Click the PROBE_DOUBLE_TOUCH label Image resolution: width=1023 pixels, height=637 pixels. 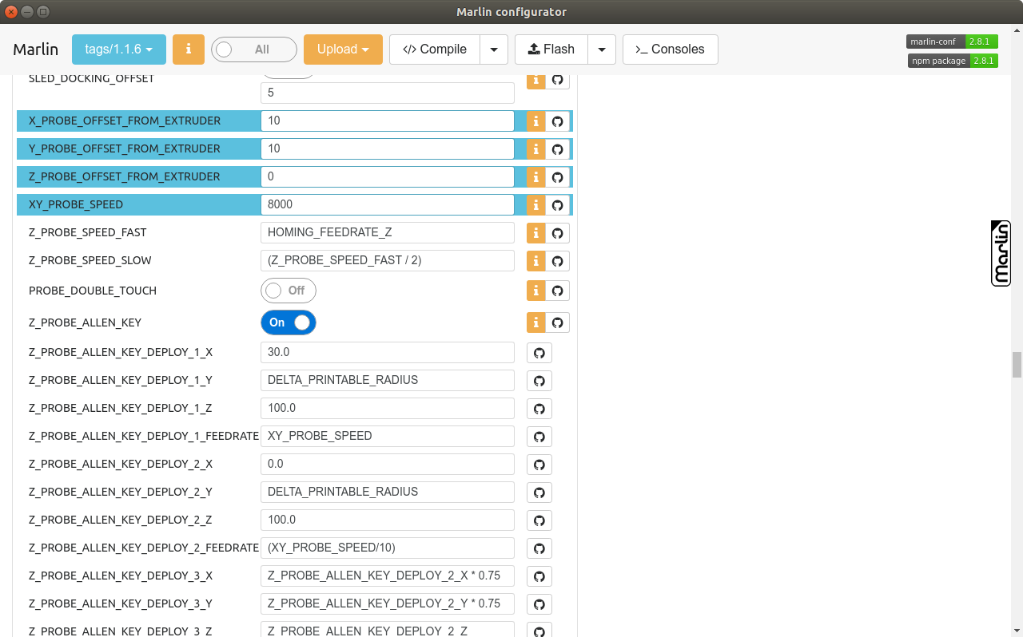(93, 291)
